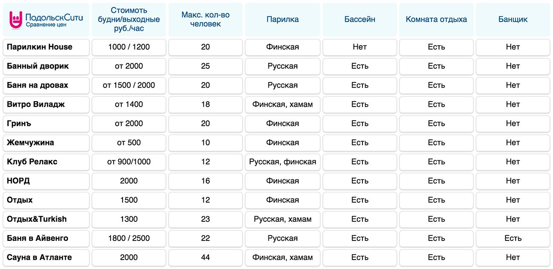Click the Сауна в Атланте name cell
This screenshot has width=553, height=269.
pyautogui.click(x=46, y=258)
